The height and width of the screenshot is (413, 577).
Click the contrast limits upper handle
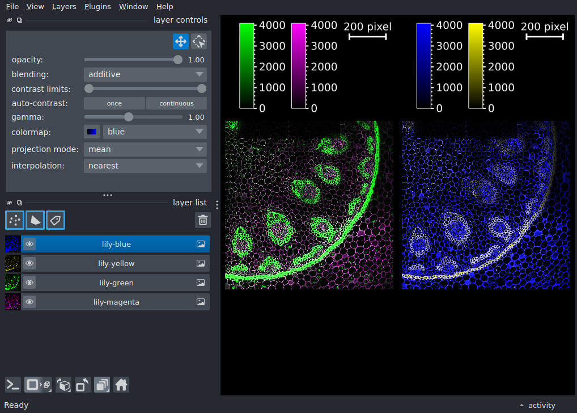click(x=202, y=88)
